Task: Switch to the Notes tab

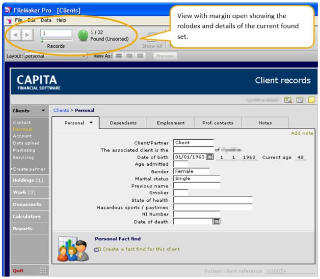Action: (x=265, y=123)
